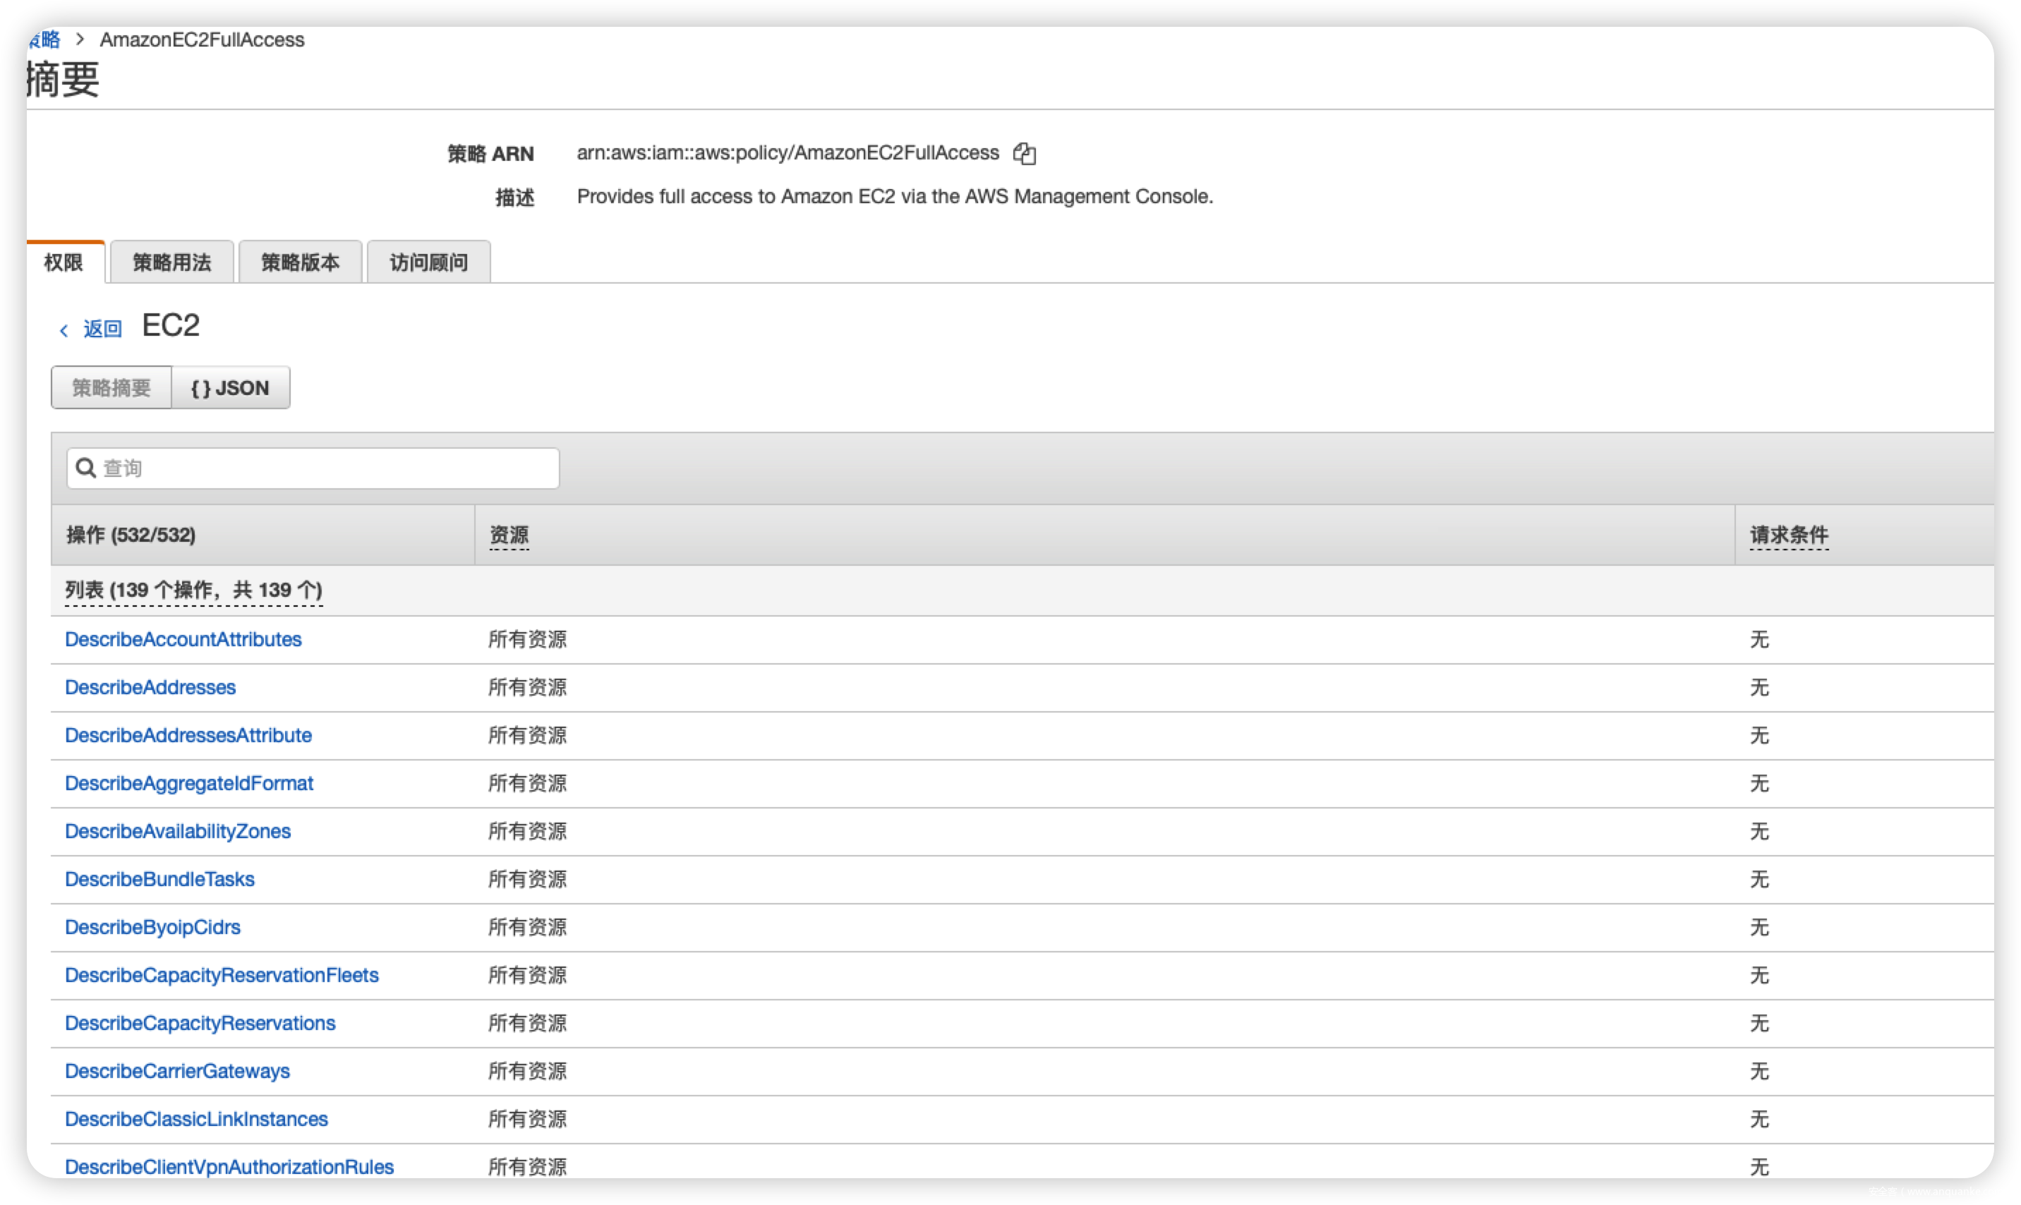
Task: Open the 策略版本 tab
Action: coord(300,262)
